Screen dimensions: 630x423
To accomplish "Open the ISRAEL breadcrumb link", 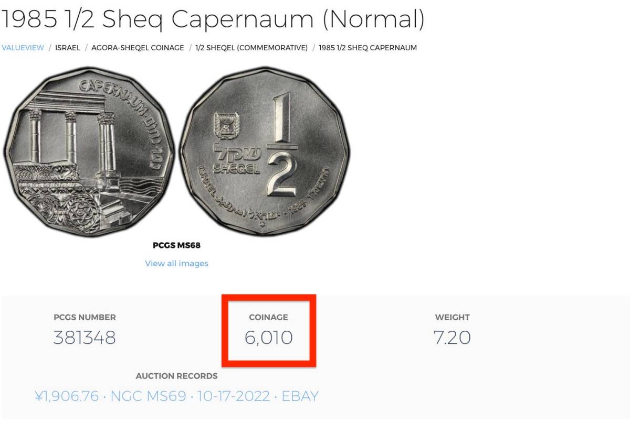I will tap(68, 48).
